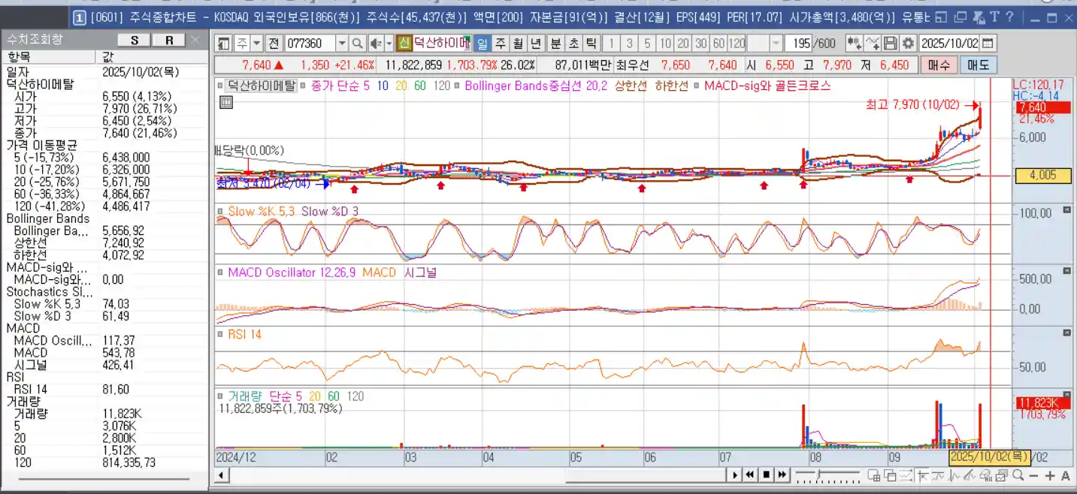1077x494 pixels.
Task: Select the 월 monthly period button
Action: (518, 44)
